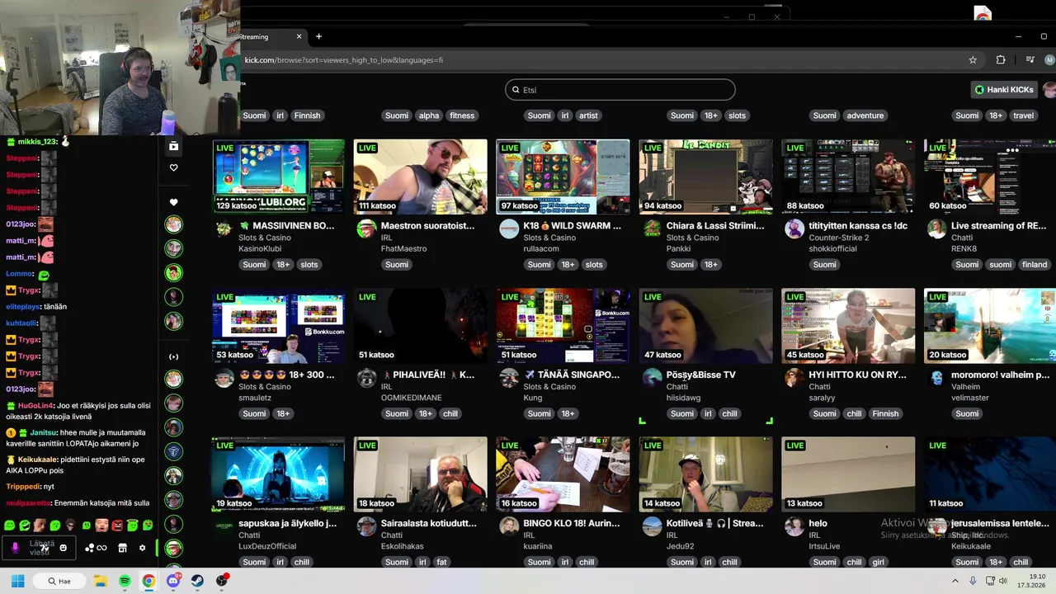The image size is (1056, 594).
Task: Open the FhatMaestro channel name
Action: click(403, 248)
